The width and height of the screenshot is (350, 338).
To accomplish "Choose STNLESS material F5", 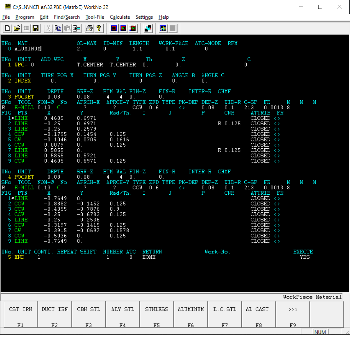I will 157,314.
